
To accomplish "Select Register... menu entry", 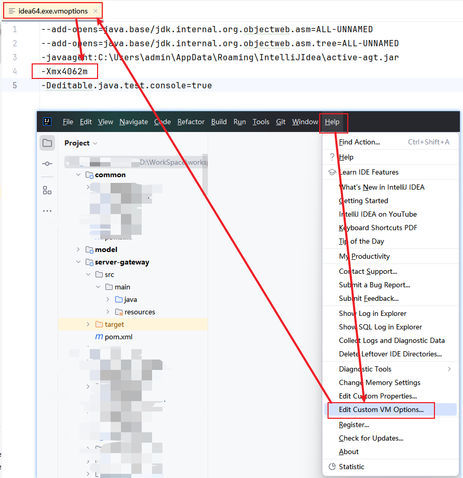I will coord(391,424).
